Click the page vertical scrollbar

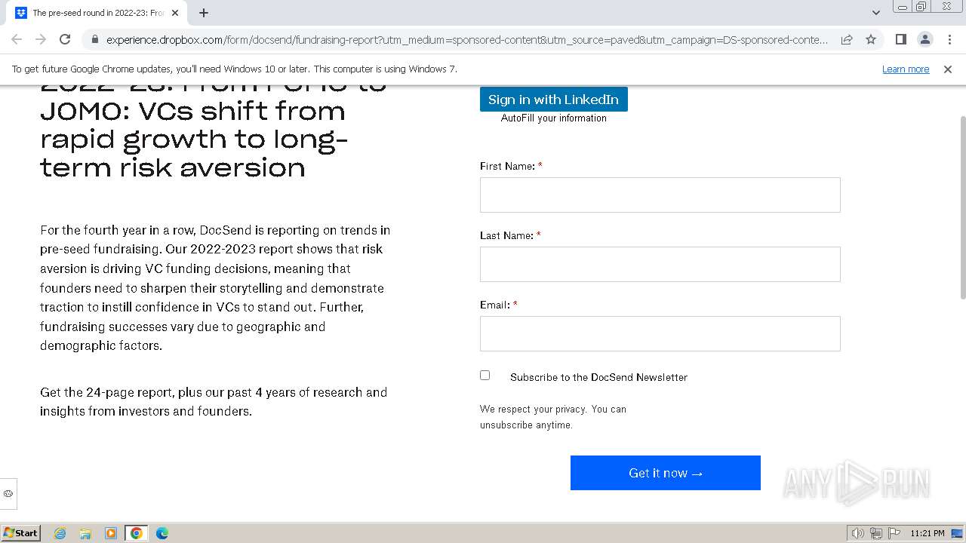(961, 207)
